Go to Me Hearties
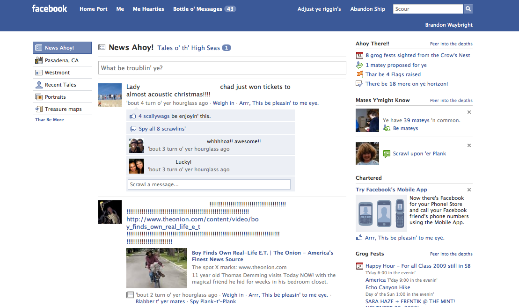519x307 pixels. (x=148, y=9)
